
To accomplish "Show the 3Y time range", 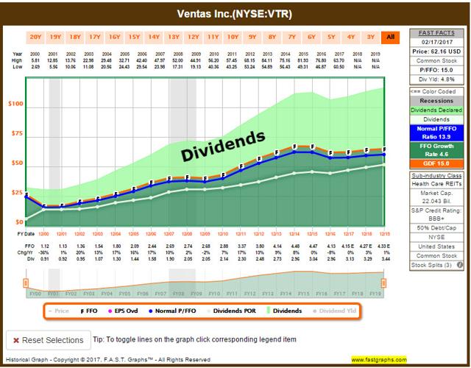I will coord(371,38).
